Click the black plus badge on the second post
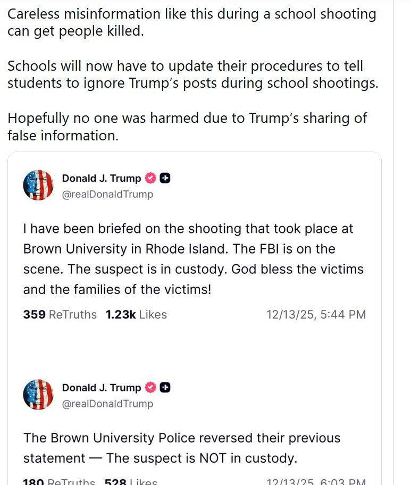The width and height of the screenshot is (411, 485). pos(165,388)
